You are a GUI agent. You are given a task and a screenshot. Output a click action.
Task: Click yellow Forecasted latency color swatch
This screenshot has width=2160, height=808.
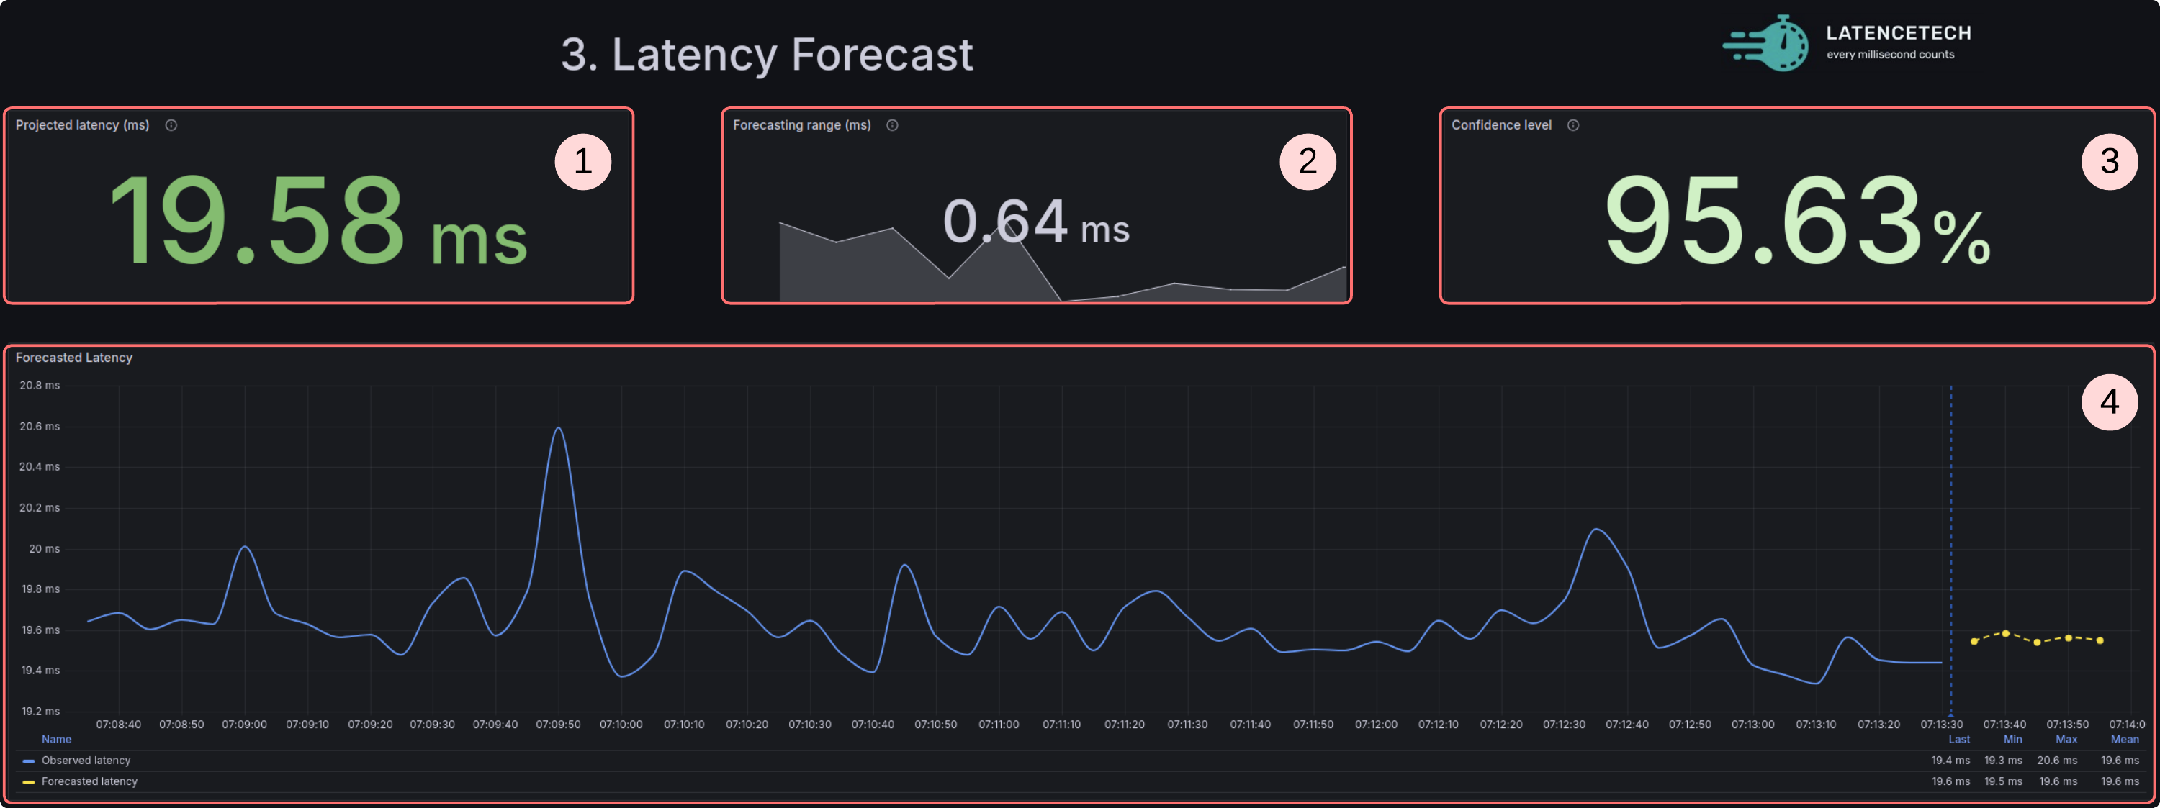(x=29, y=782)
